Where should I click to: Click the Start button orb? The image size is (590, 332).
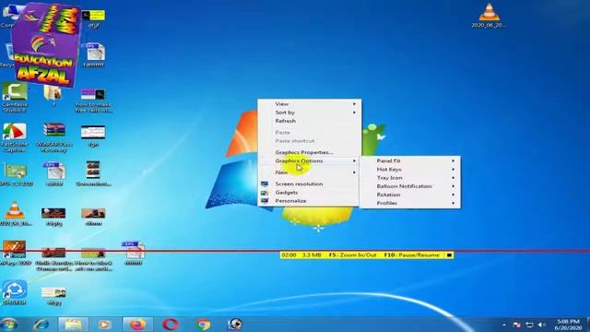[x=9, y=325]
